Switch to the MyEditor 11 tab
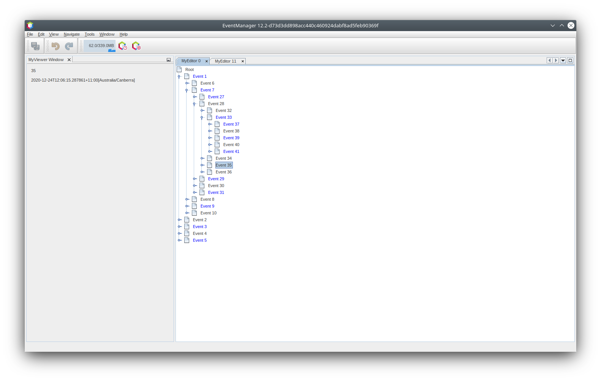This screenshot has width=601, height=381. [x=225, y=61]
